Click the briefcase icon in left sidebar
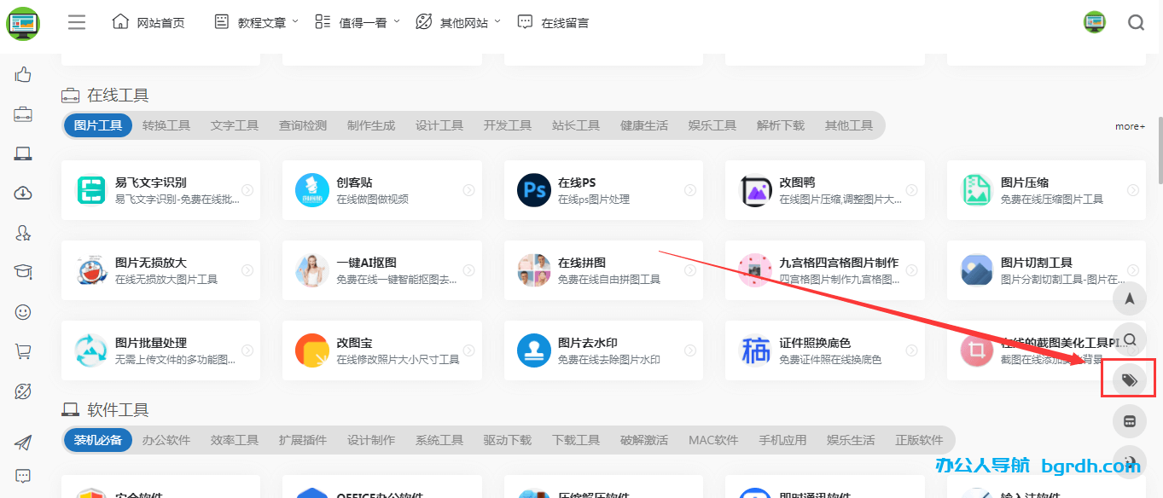Image resolution: width=1163 pixels, height=498 pixels. tap(23, 114)
